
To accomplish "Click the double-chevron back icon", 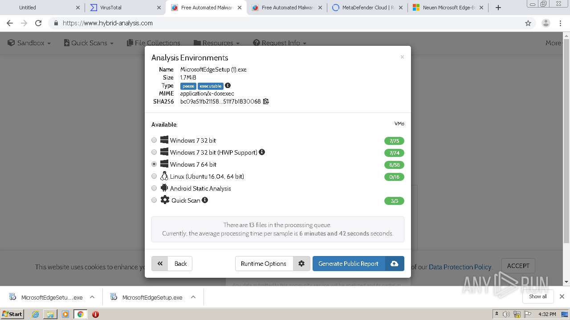I will [x=160, y=264].
